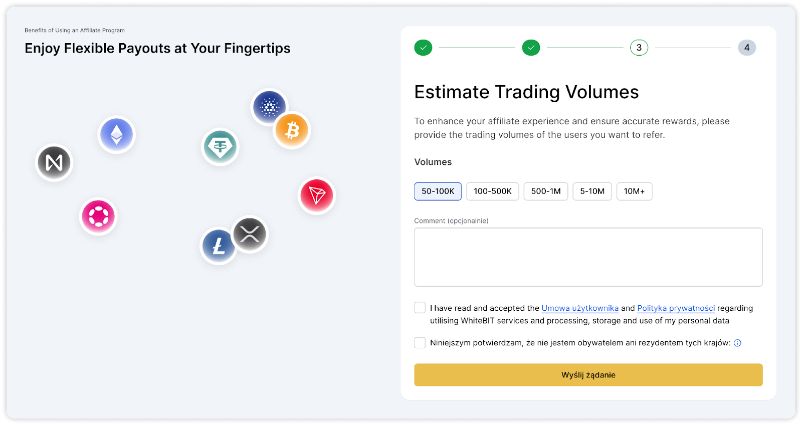
Task: Focus the Comment text field
Action: point(588,257)
